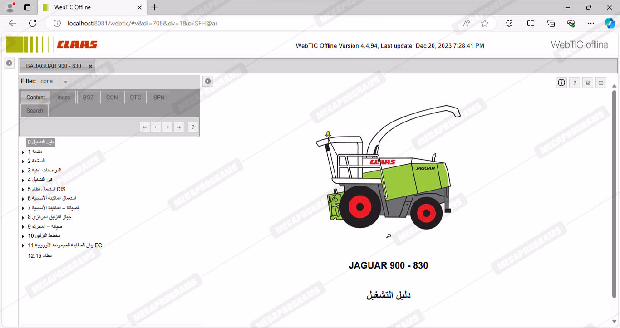This screenshot has height=328, width=620.
Task: Open a new browser tab
Action: [155, 7]
